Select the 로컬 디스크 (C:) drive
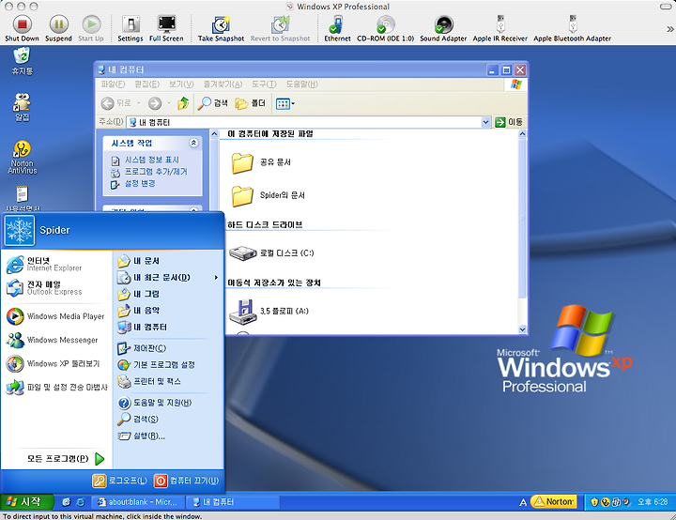The image size is (676, 520). pyautogui.click(x=271, y=253)
